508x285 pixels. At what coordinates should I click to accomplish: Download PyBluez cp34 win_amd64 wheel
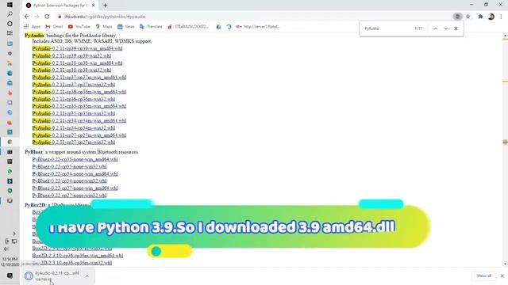tap(75, 174)
